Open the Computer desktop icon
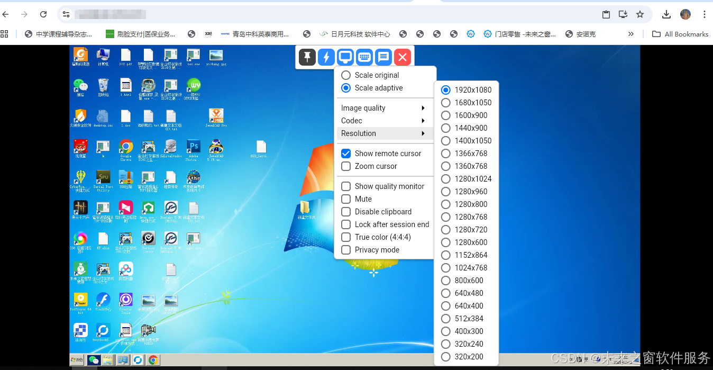The height and width of the screenshot is (370, 713). (x=103, y=57)
